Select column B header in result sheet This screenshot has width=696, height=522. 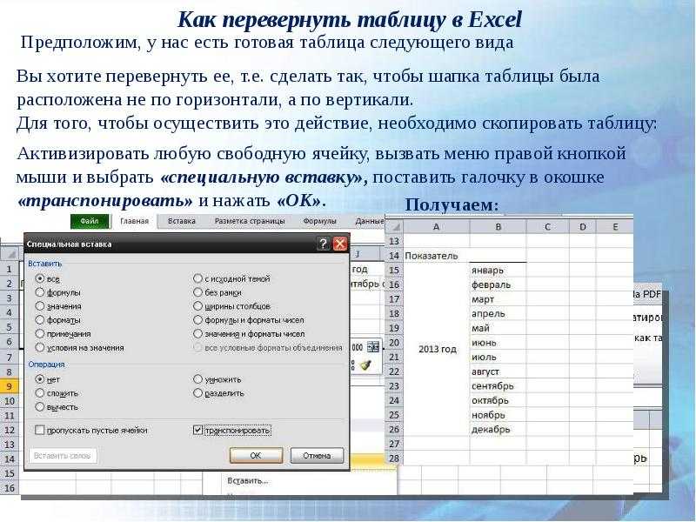(x=498, y=227)
